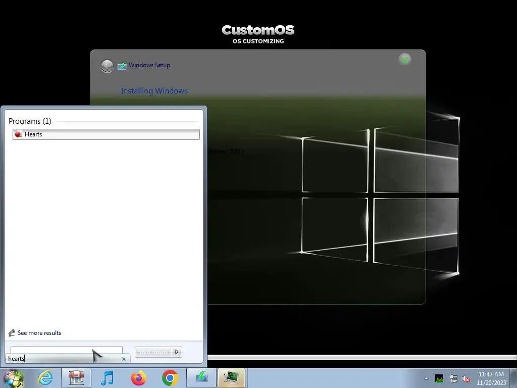Focus the Start menu search field
Screen dimensions: 517x388
pos(67,359)
